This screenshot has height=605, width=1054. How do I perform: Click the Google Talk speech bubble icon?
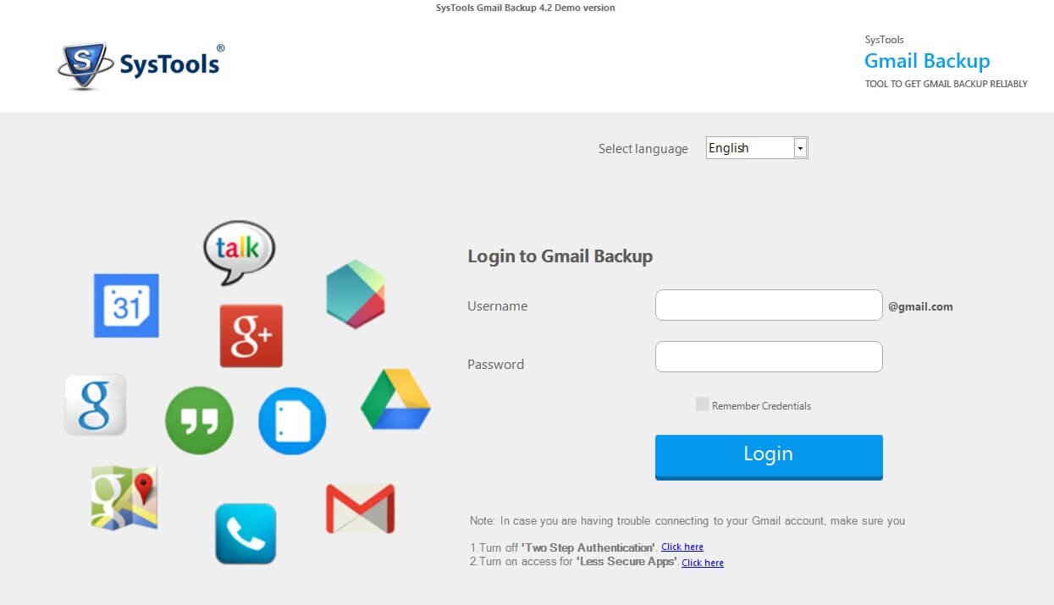(x=240, y=252)
